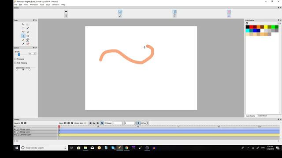Select the eyedropper tool

click(x=23, y=44)
